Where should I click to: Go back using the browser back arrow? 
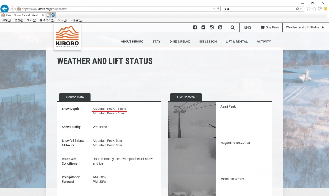coord(4,9)
